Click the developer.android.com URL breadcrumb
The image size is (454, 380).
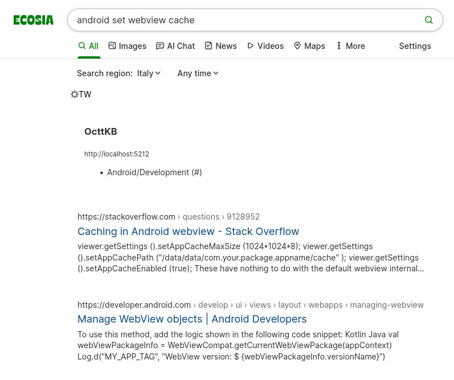[134, 305]
